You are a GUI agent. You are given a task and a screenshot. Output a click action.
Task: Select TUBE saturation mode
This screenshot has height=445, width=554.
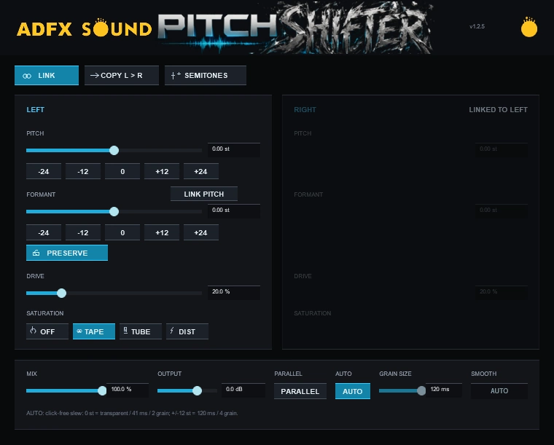pos(141,331)
